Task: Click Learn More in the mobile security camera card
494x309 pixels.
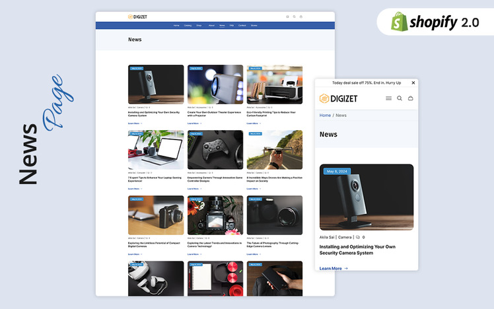Action: pyautogui.click(x=334, y=268)
